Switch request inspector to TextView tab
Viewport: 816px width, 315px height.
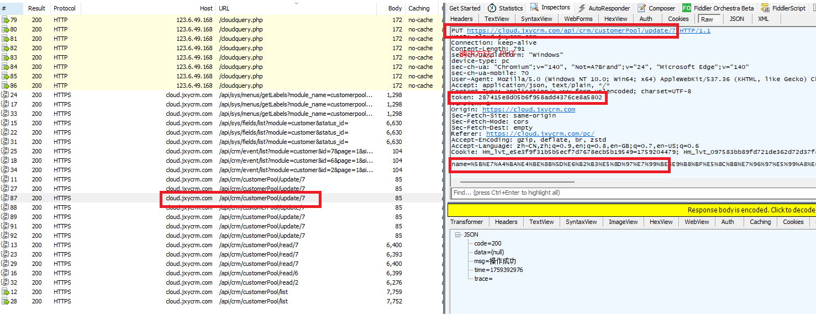tap(497, 19)
